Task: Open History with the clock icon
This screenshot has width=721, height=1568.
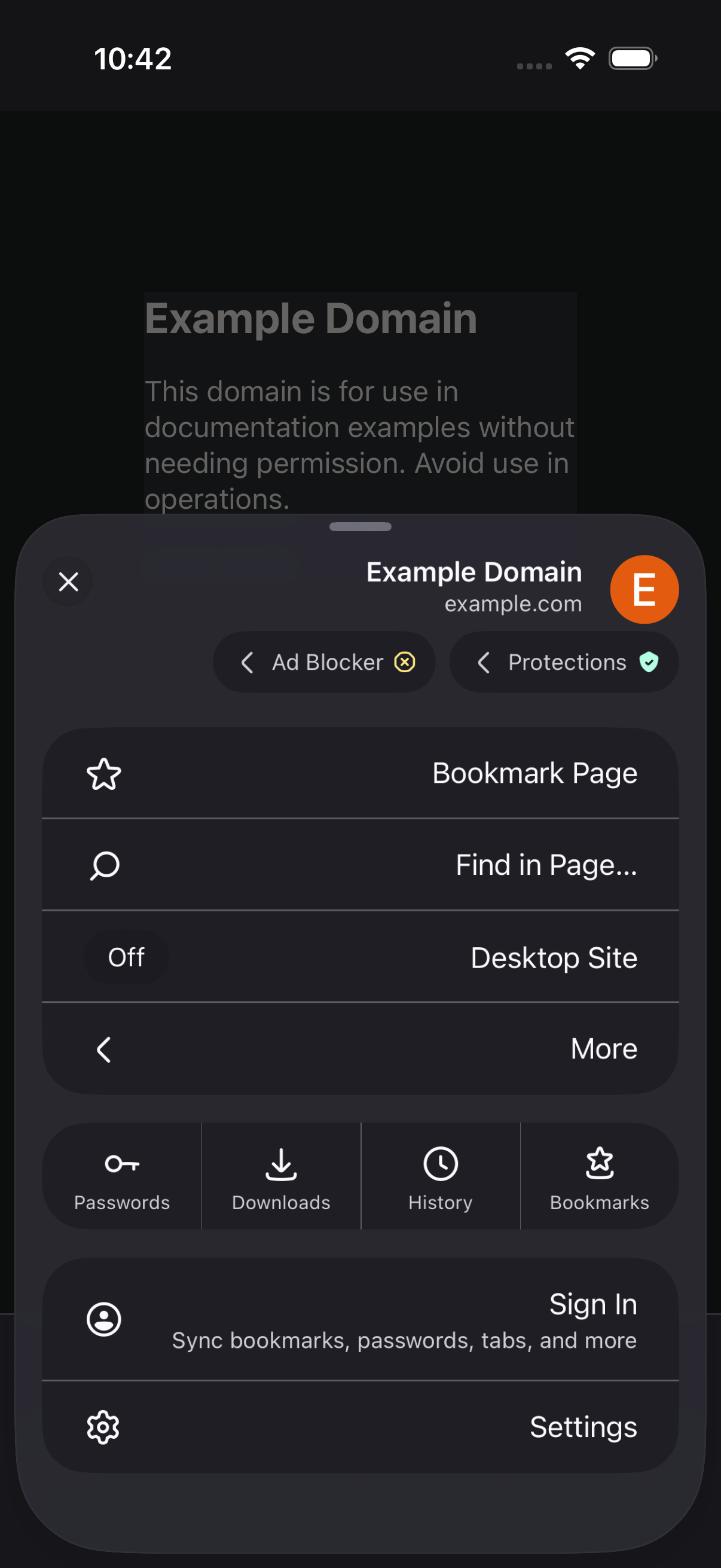Action: tap(441, 1176)
